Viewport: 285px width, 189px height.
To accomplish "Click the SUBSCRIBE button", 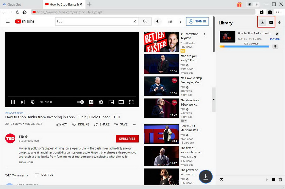I will click(127, 139).
